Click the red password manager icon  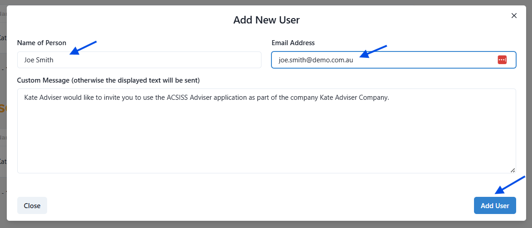502,60
